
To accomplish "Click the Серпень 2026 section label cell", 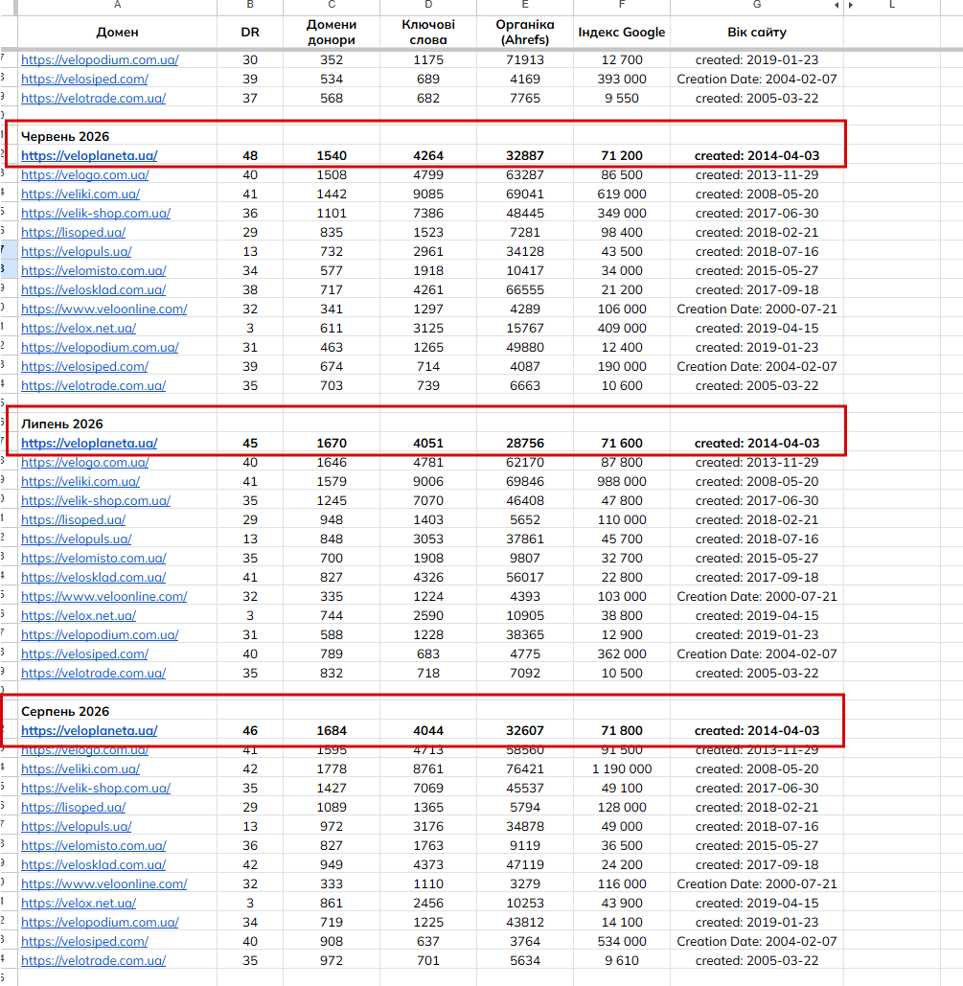I will [x=117, y=711].
